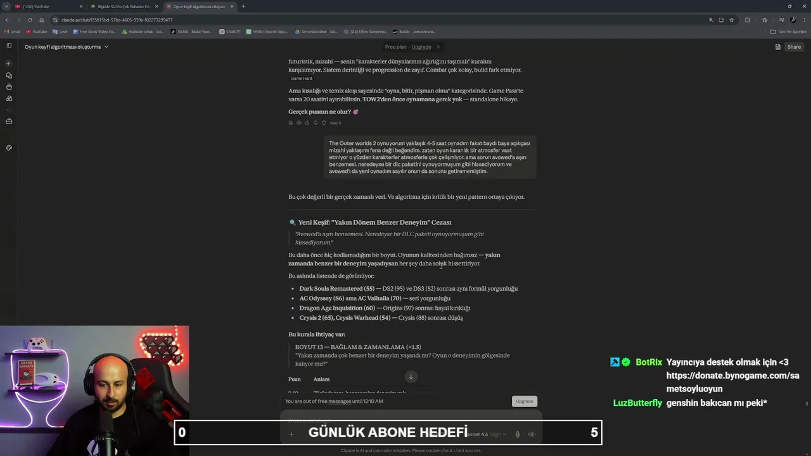Open browser extensions puzzle icon
Screen dimensions: 811x456
(x=748, y=20)
